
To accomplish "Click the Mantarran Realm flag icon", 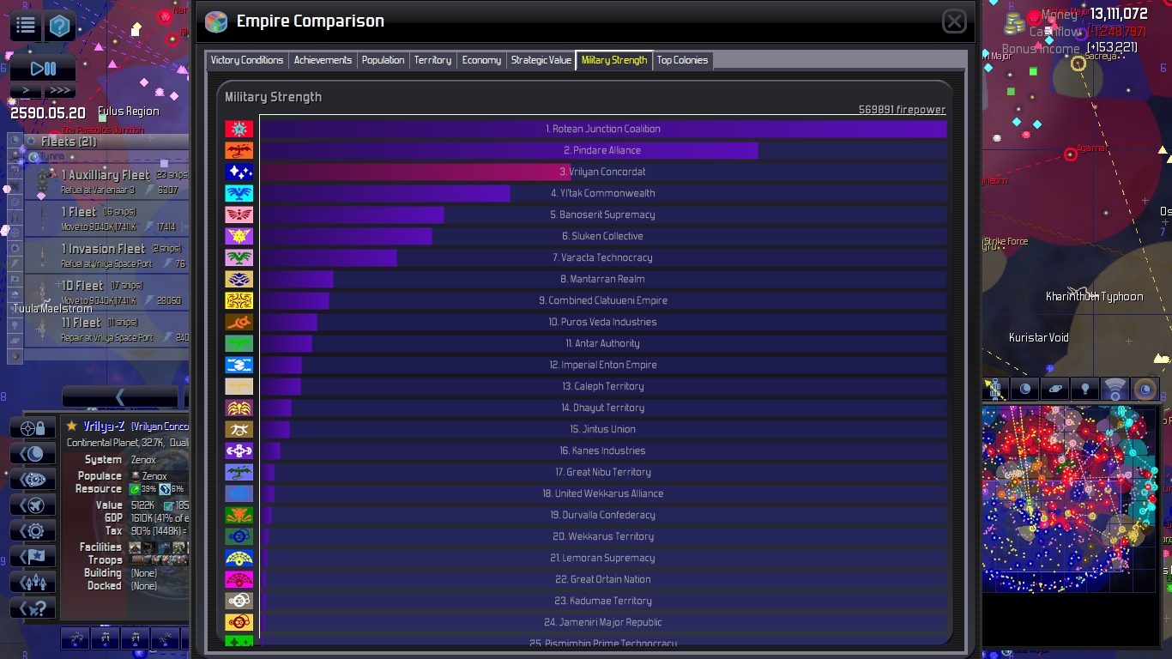I will (x=239, y=279).
